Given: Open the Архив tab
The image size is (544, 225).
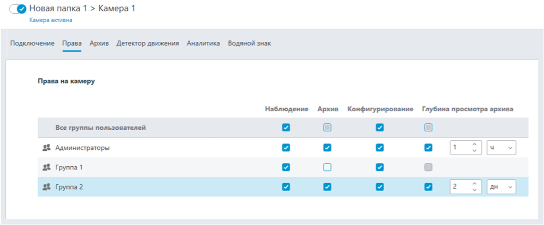Looking at the screenshot, I should point(99,43).
